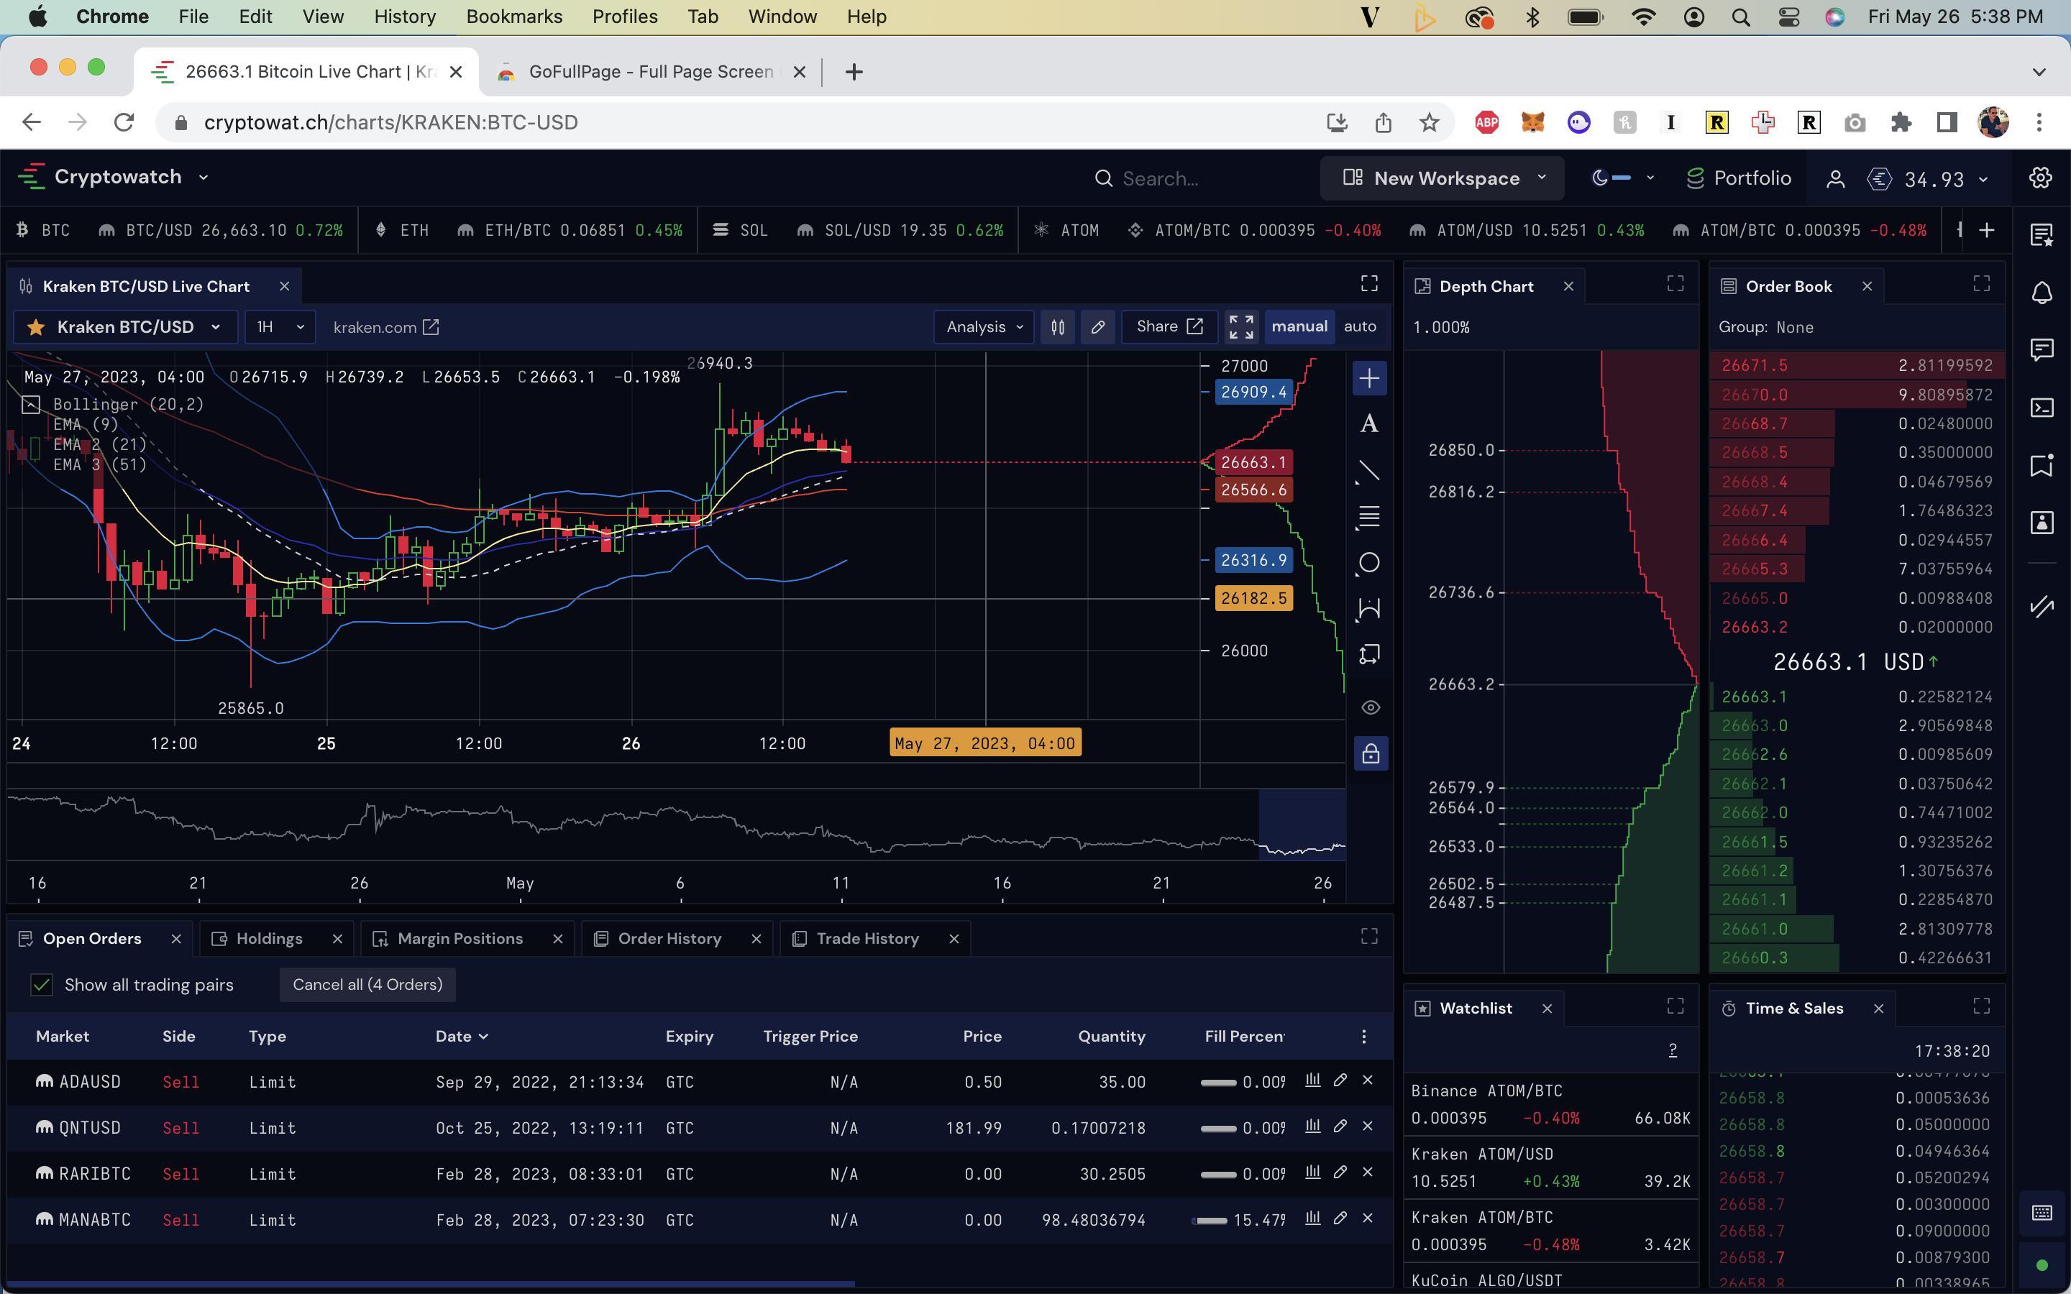Viewport: 2071px width, 1294px height.
Task: Uncheck Show all trading pairs
Action: (x=41, y=985)
